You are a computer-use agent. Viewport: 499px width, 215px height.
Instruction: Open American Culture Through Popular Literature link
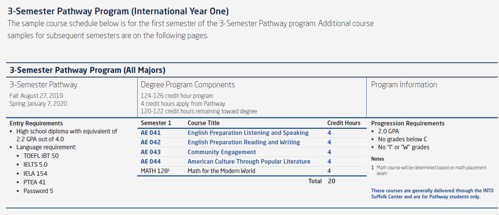[249, 162]
